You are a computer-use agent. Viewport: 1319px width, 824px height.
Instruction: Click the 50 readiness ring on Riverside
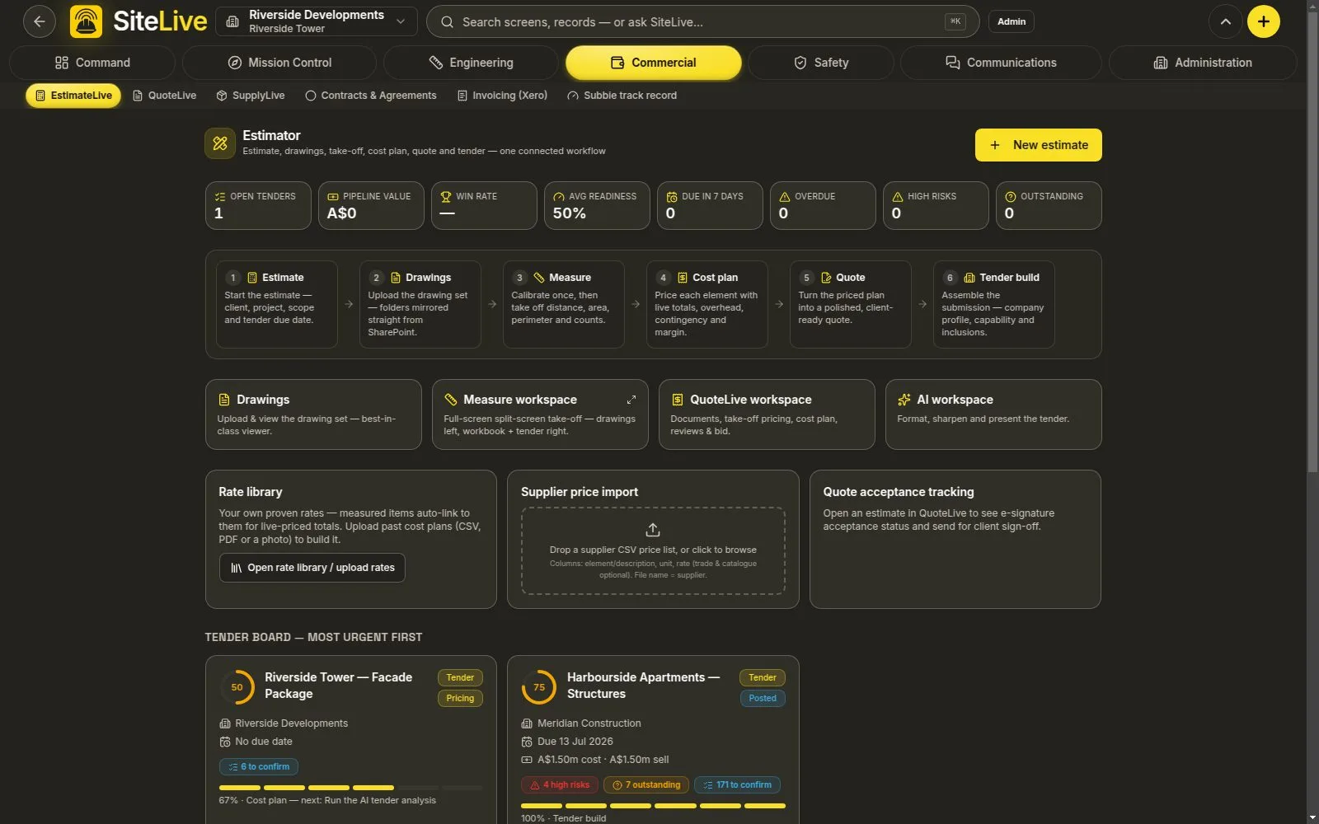[237, 687]
